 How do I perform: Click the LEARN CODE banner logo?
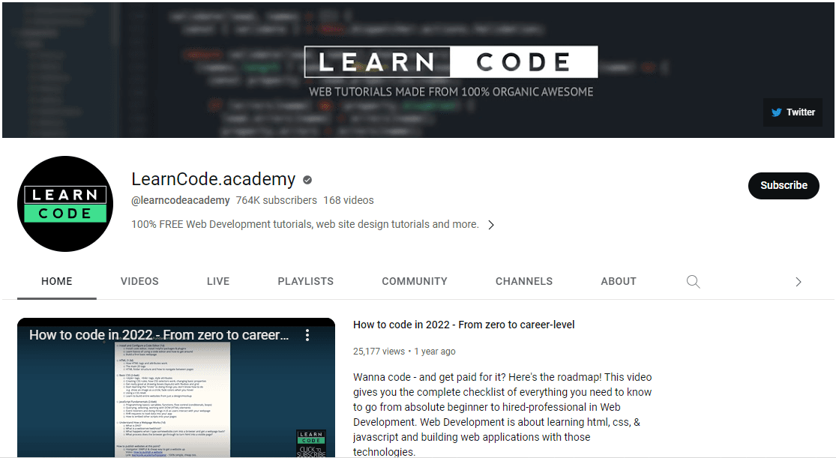(x=451, y=62)
